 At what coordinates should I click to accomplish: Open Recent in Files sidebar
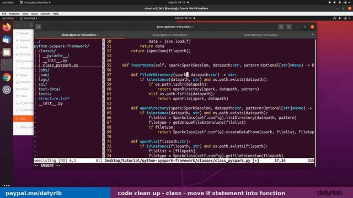(24, 34)
